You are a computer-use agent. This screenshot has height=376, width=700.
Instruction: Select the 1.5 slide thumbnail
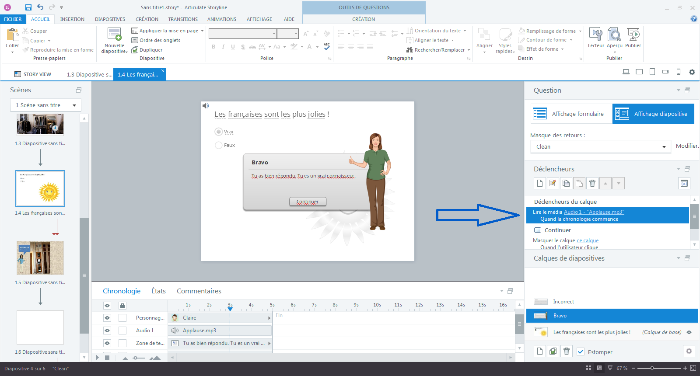click(x=40, y=258)
